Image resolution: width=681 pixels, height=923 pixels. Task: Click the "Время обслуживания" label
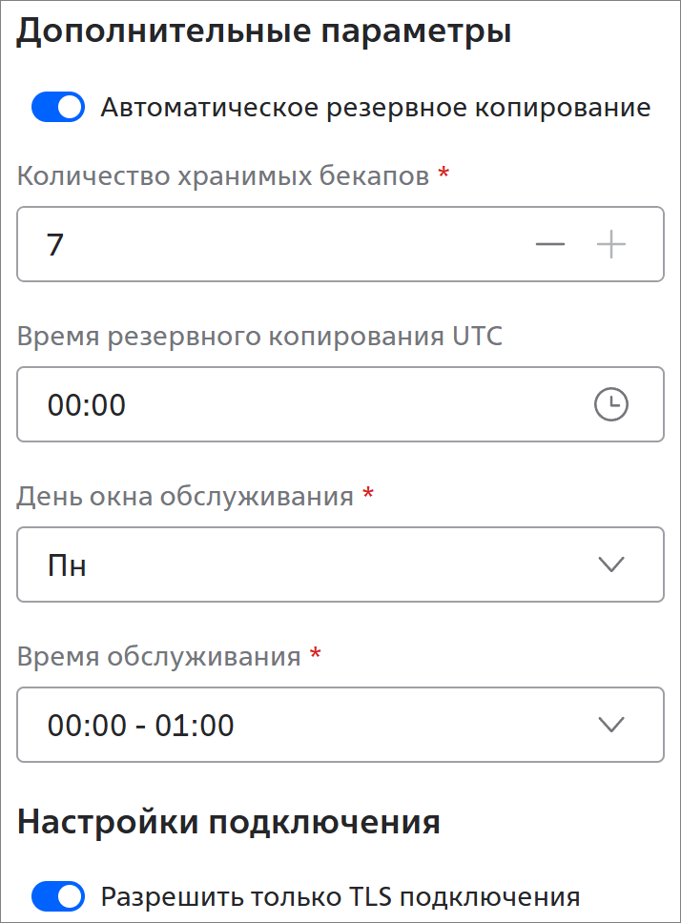tap(159, 657)
